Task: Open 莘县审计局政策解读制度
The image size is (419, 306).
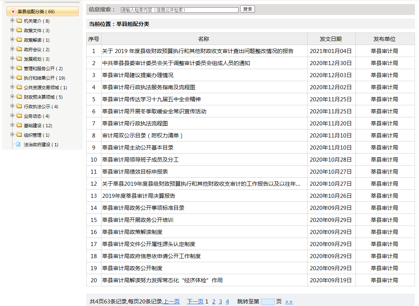Action: (x=132, y=232)
